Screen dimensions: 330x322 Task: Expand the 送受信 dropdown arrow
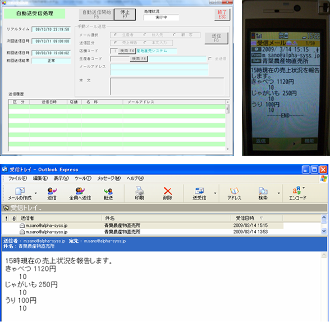[x=215, y=193]
